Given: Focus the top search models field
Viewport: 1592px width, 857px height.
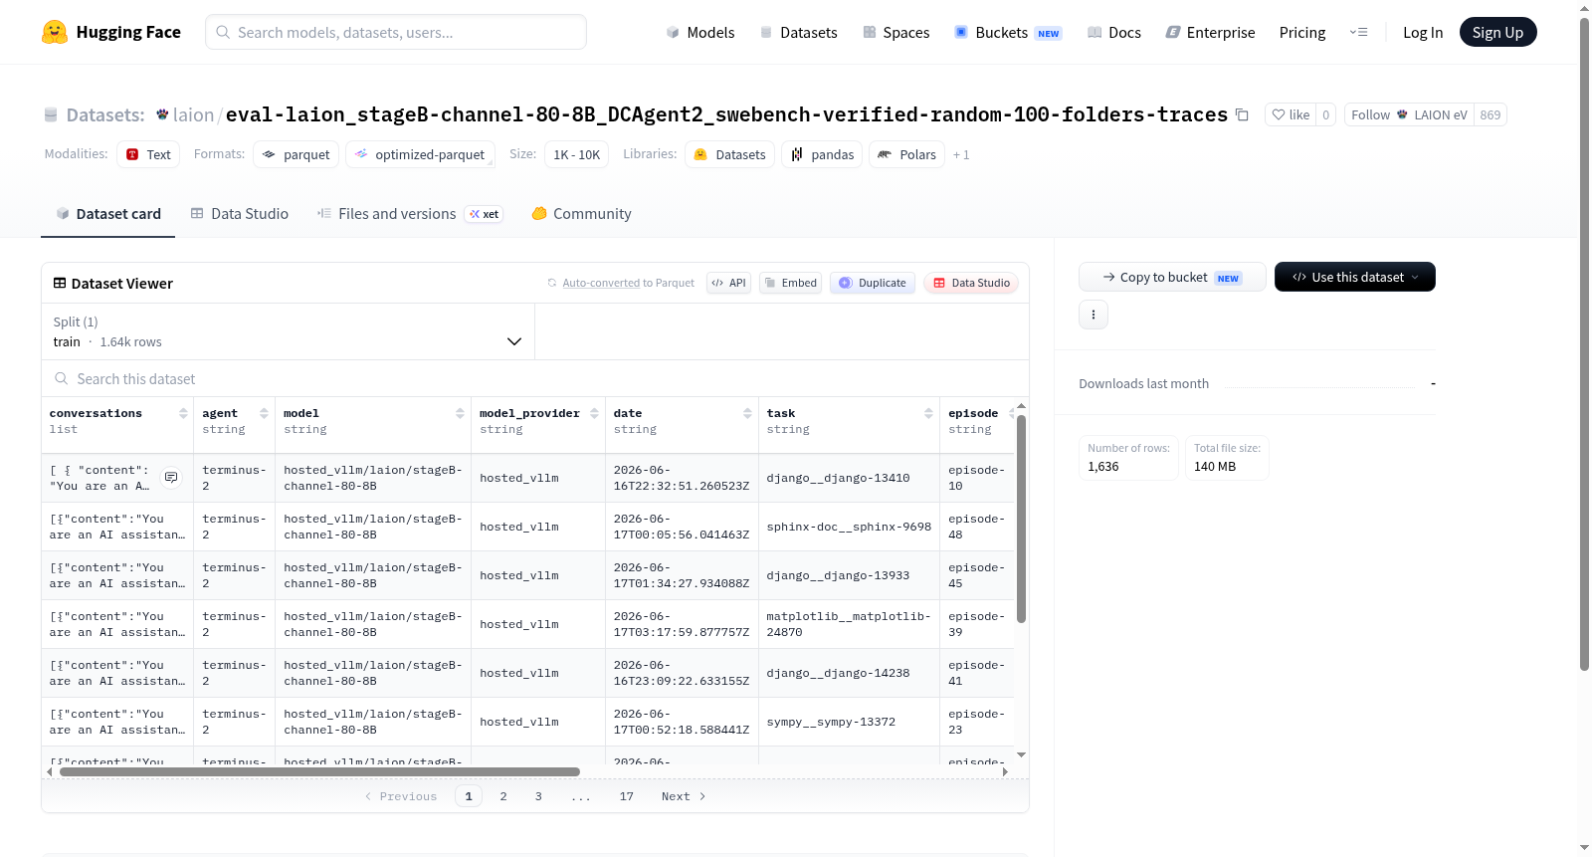Looking at the screenshot, I should 396,32.
